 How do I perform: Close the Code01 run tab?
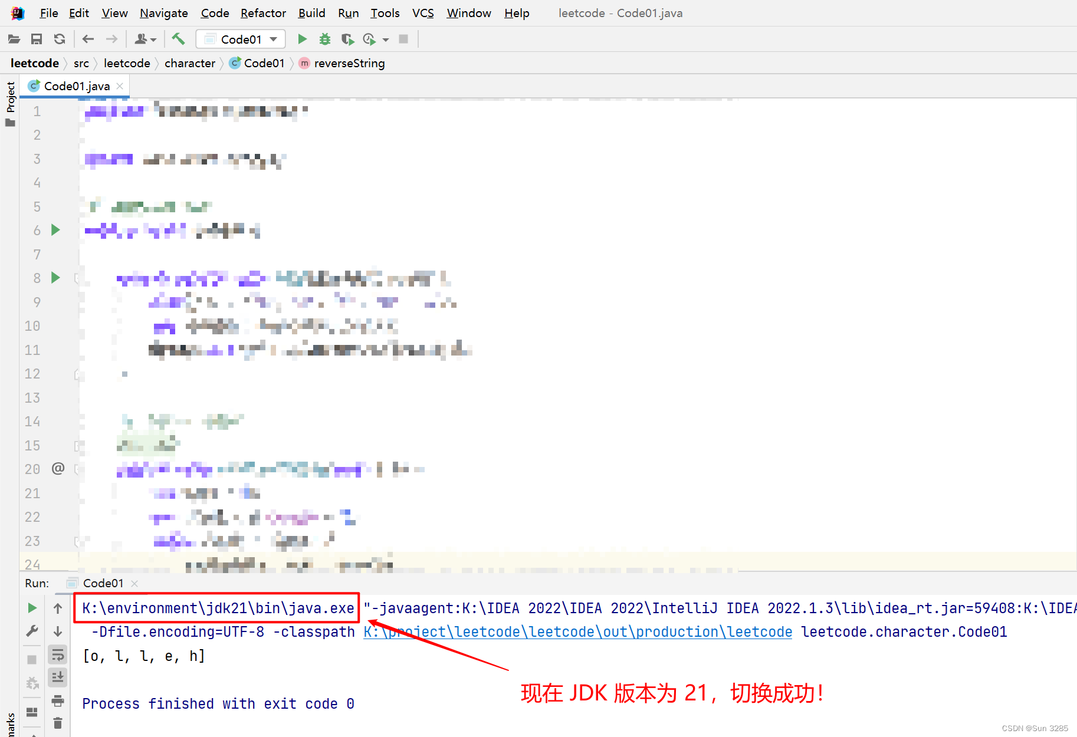point(134,583)
